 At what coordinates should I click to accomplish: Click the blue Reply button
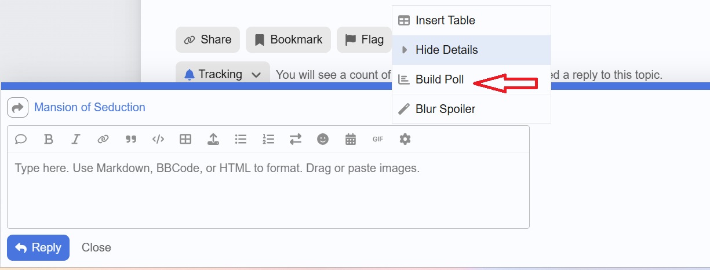pyautogui.click(x=38, y=247)
